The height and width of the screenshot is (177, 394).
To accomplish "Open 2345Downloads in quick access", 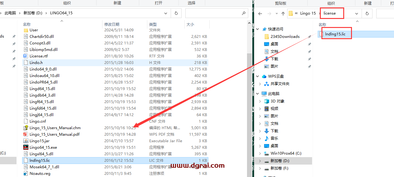I will [x=285, y=36].
